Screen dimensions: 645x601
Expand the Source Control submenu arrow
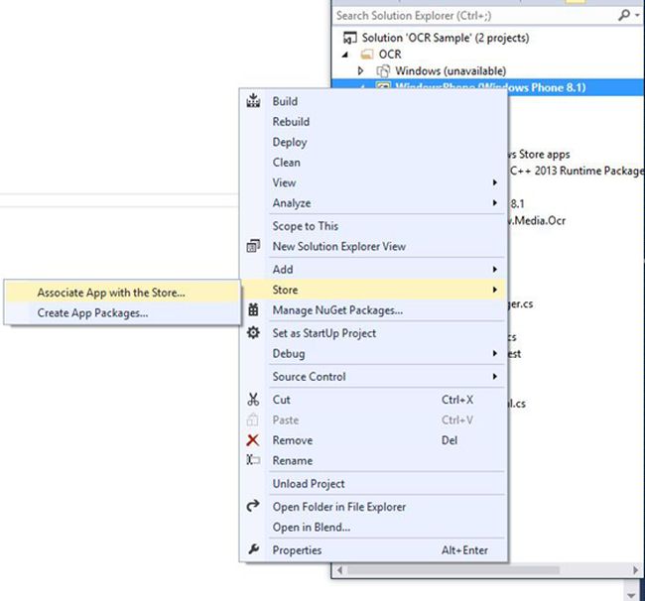495,377
